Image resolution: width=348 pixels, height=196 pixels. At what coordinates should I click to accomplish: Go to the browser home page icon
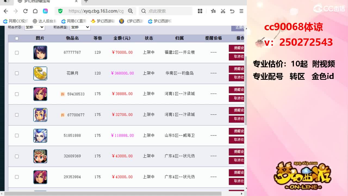35,11
